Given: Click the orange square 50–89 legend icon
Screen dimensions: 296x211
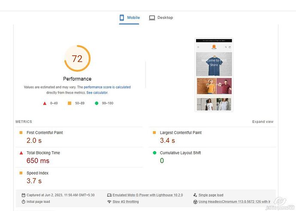Looking at the screenshot, I should click(x=69, y=103).
